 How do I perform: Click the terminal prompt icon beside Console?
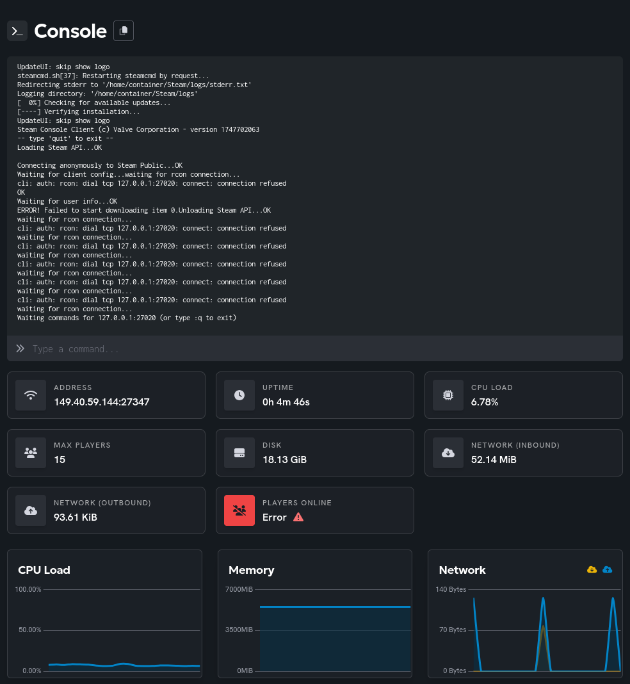17,31
